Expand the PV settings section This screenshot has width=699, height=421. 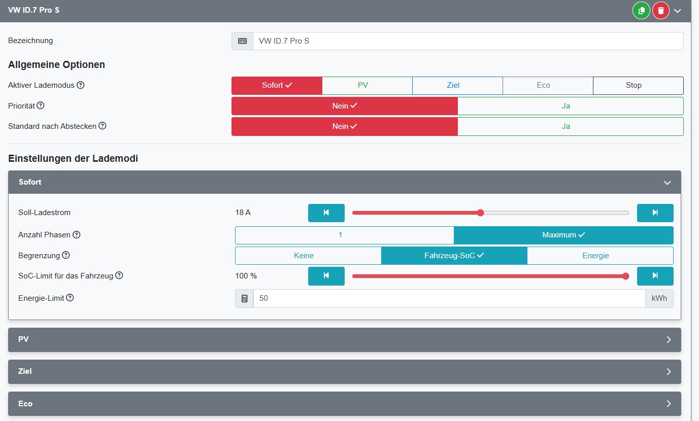click(x=345, y=340)
